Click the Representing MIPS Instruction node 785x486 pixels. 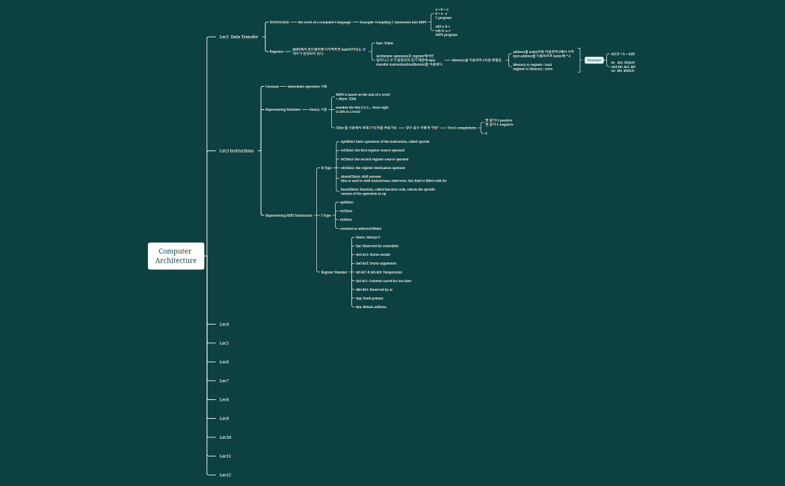289,215
